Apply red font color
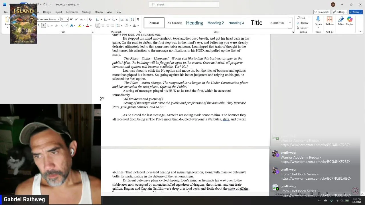Image resolution: width=365 pixels, height=205 pixels. 87,25
